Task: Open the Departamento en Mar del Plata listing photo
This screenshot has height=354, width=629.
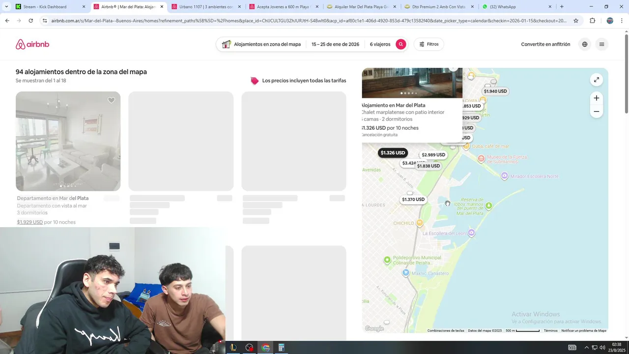Action: (x=68, y=141)
